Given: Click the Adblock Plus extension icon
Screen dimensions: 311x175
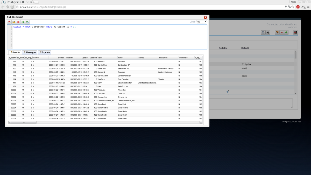Looking at the screenshot, I should click(298, 7).
